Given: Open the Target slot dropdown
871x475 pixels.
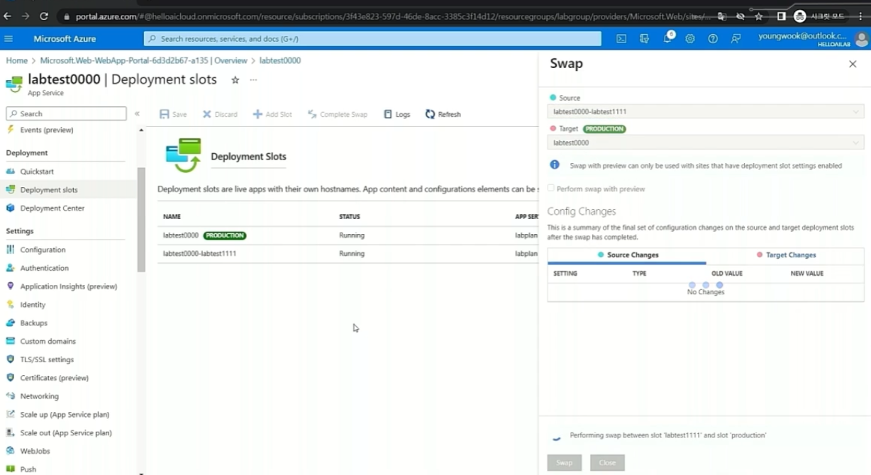Looking at the screenshot, I should pos(706,142).
